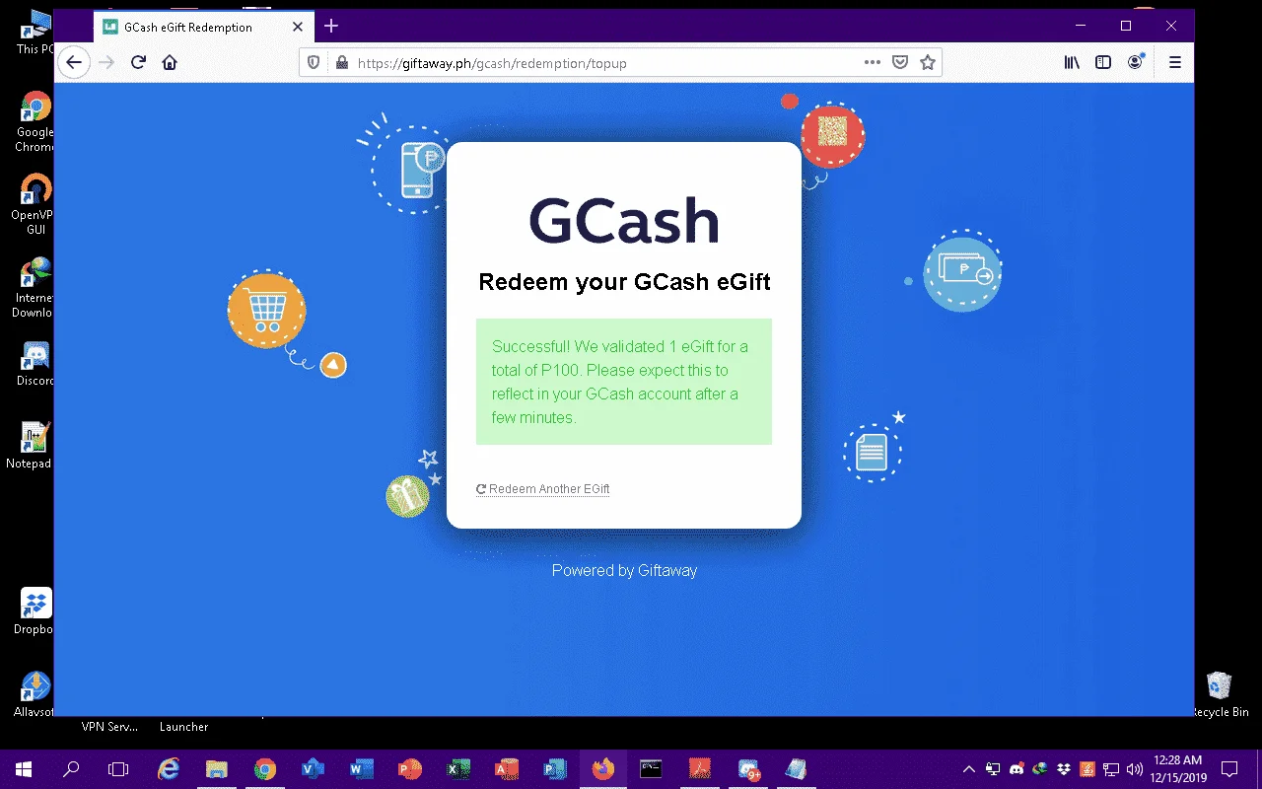
Task: View site security padlock information
Action: point(341,62)
